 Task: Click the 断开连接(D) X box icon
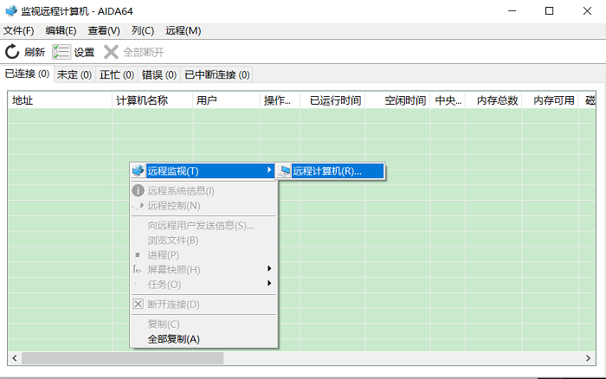[138, 304]
